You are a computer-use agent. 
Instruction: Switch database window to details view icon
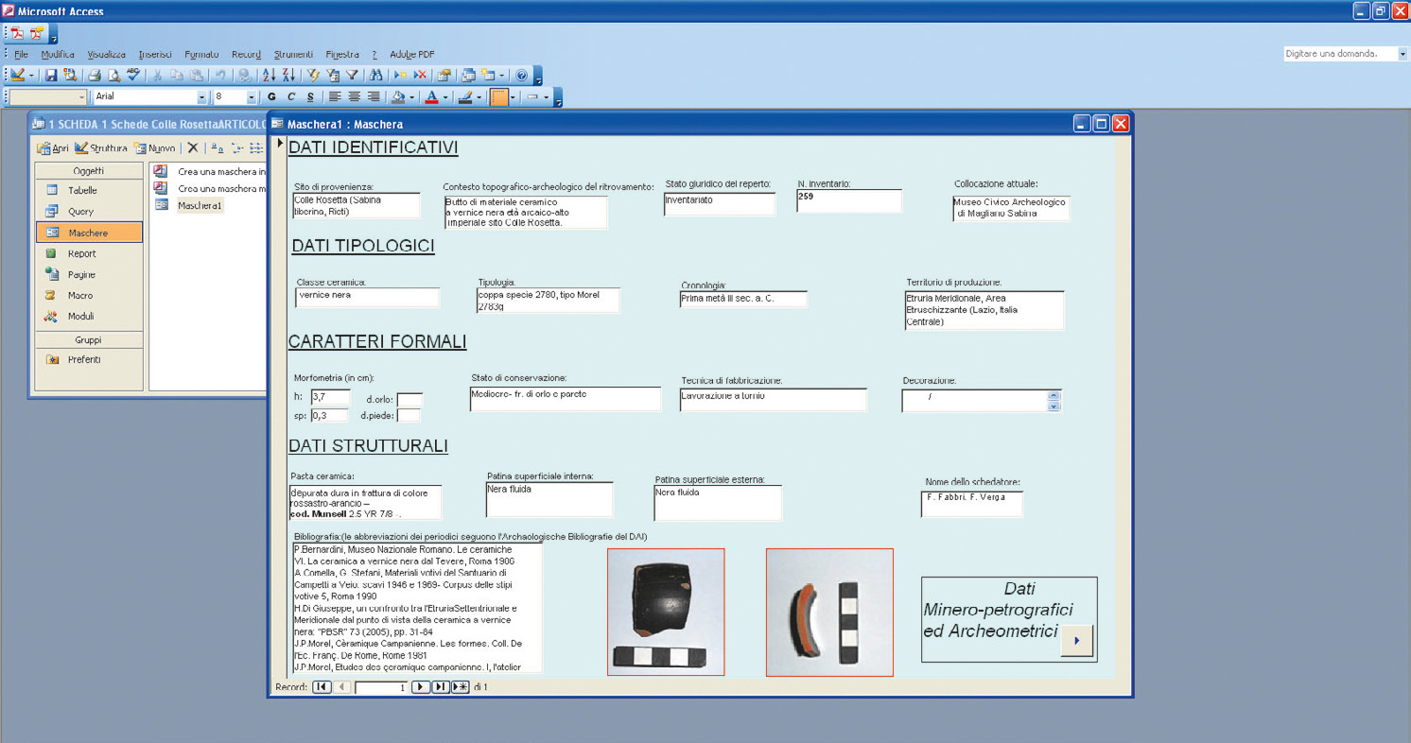coord(255,147)
